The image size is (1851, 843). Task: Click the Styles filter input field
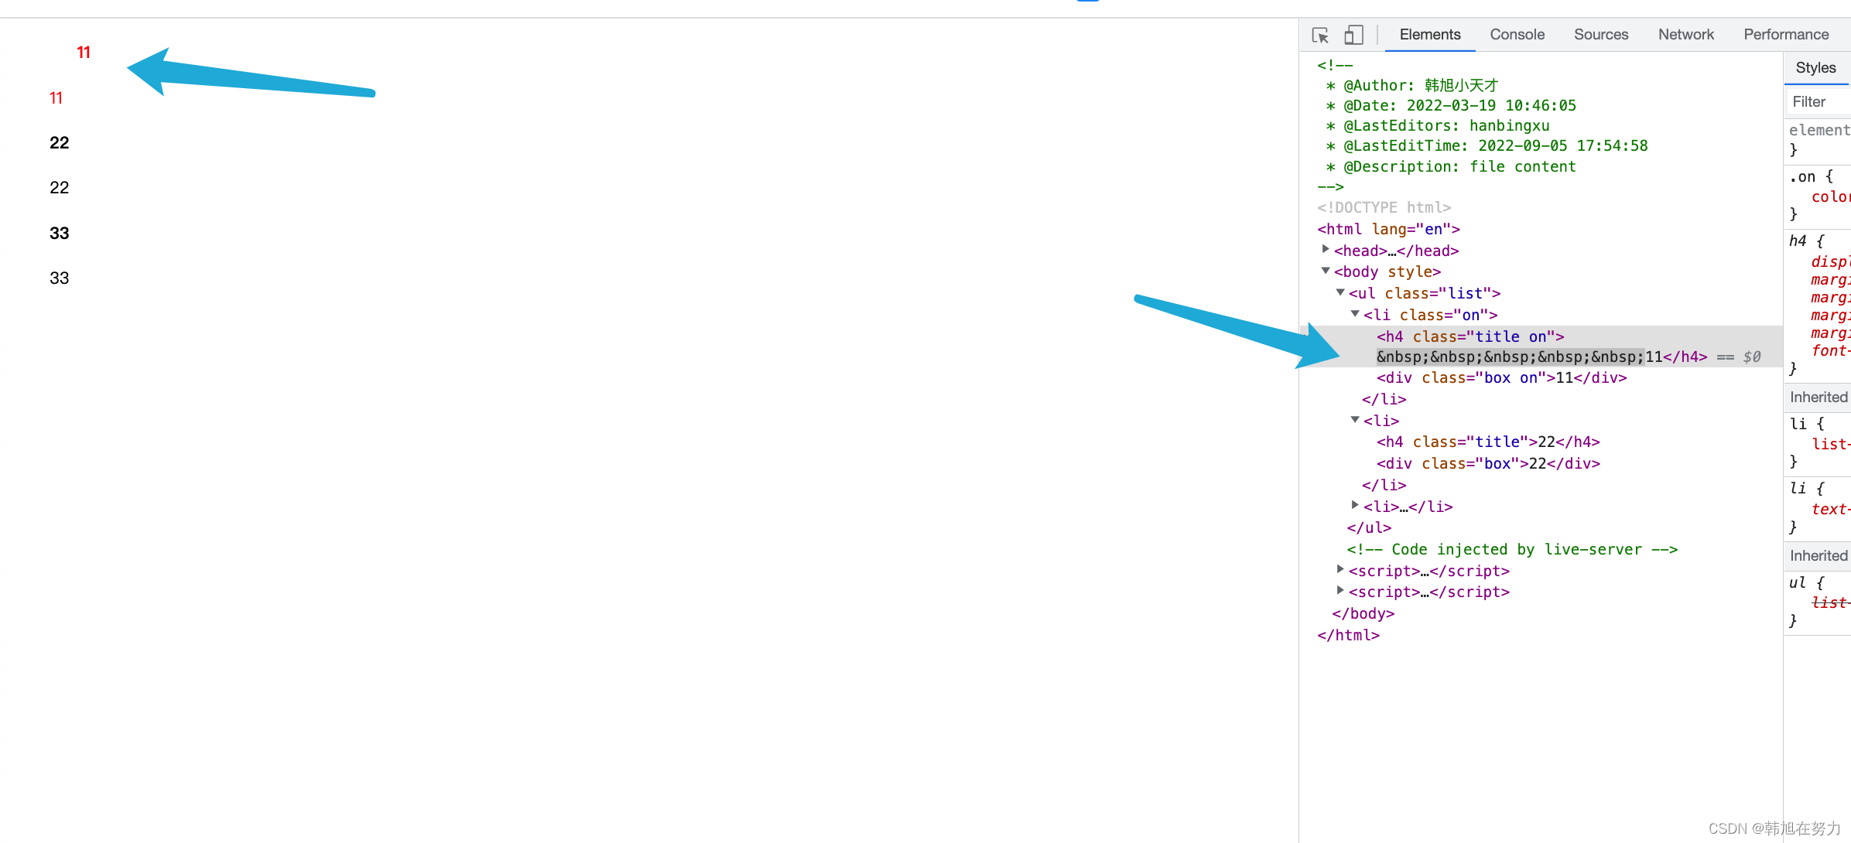tap(1817, 102)
